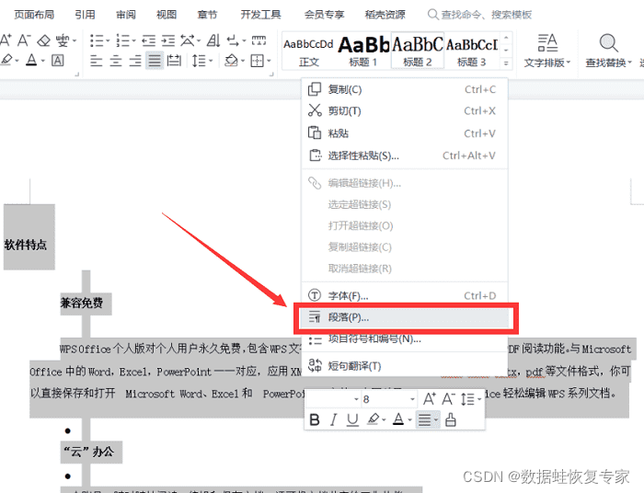Open the 会员专享 tab
644x493 pixels.
[x=324, y=15]
